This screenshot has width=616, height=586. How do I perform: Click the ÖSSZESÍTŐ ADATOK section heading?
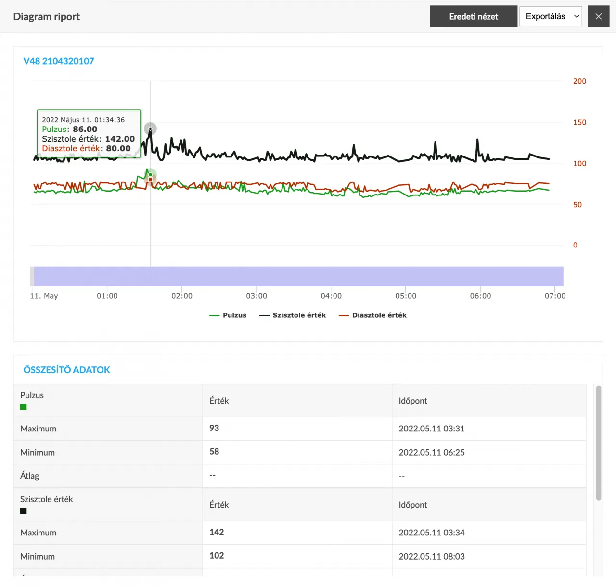[67, 370]
